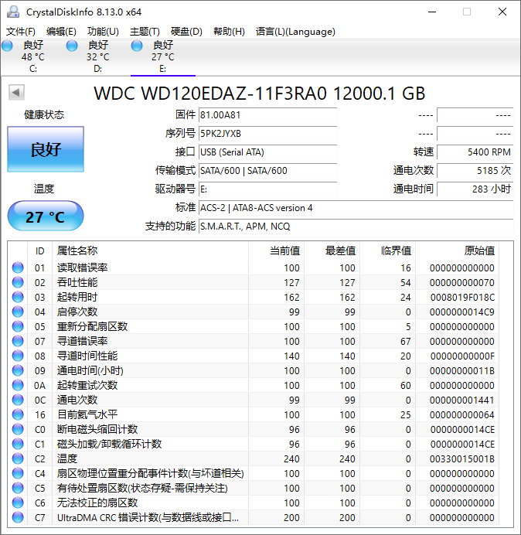Click status orb for drive E:
521x535 pixels.
coord(137,46)
